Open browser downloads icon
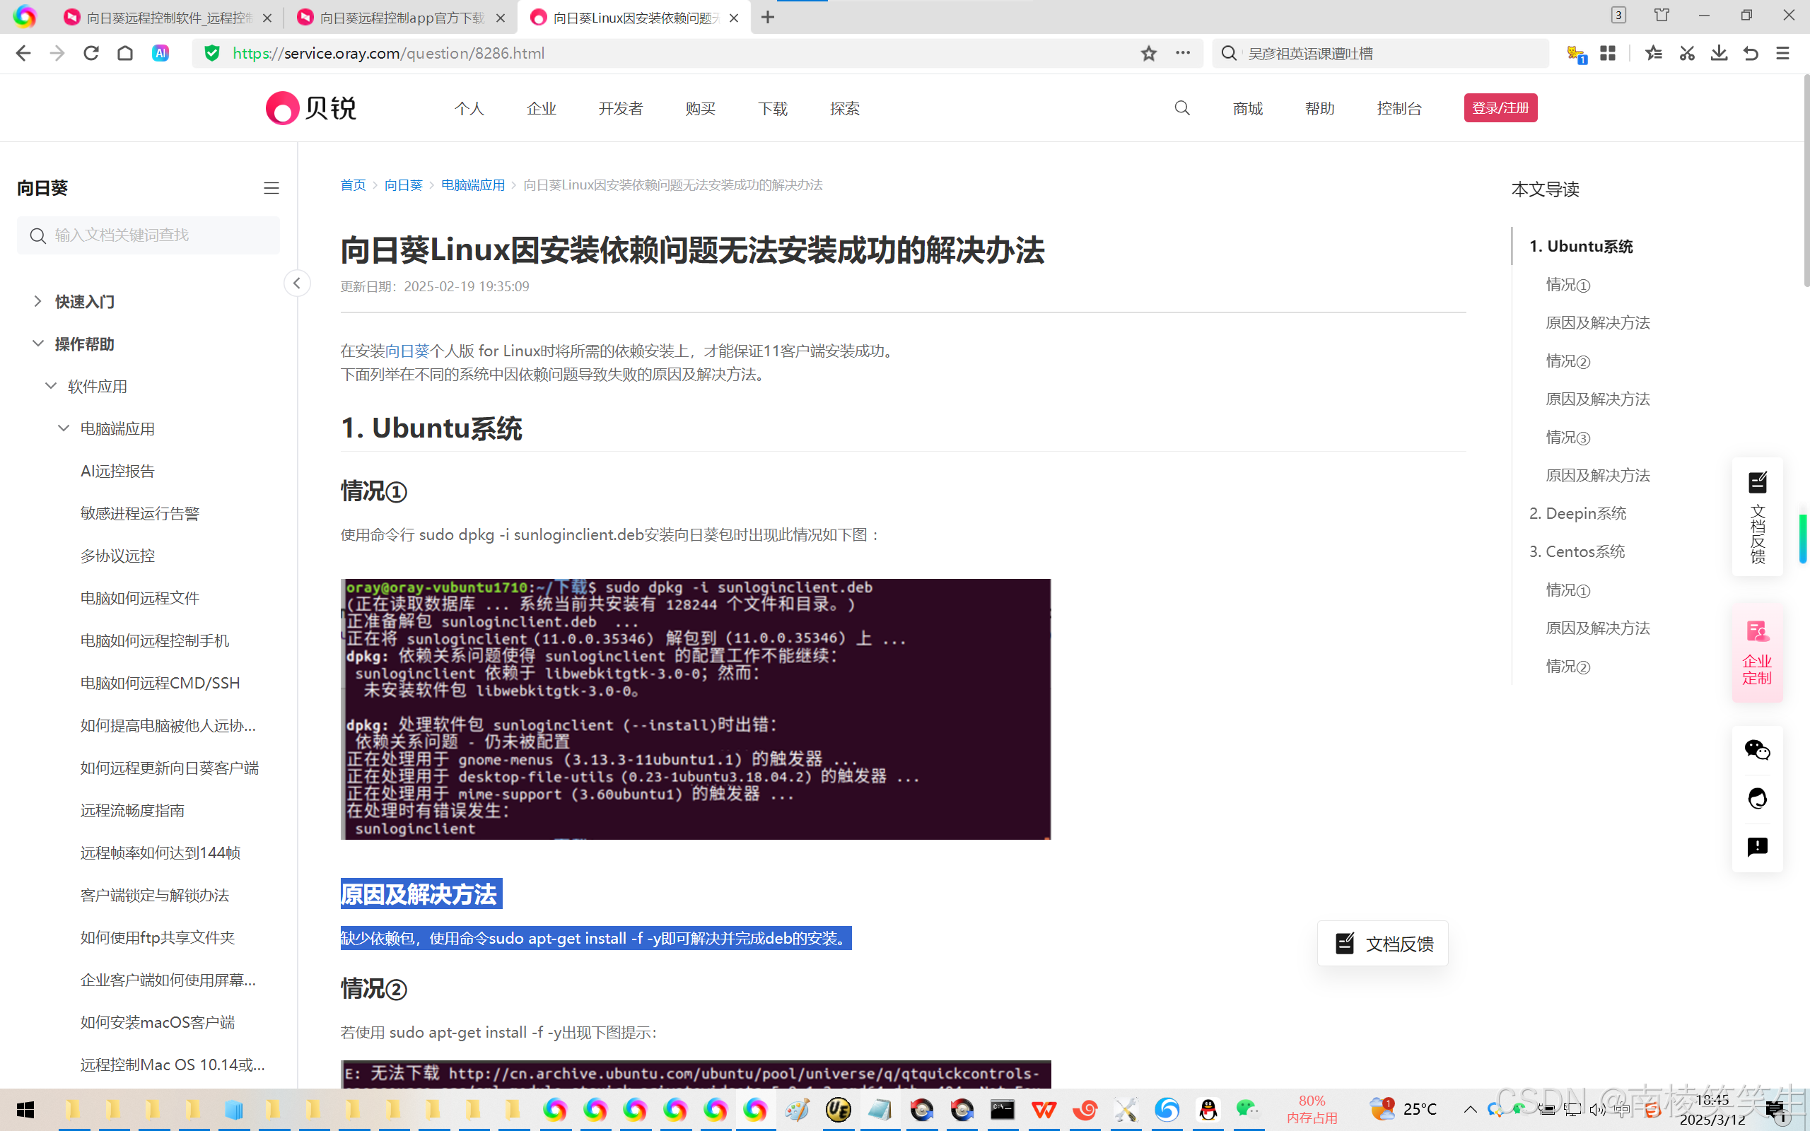 [x=1719, y=53]
